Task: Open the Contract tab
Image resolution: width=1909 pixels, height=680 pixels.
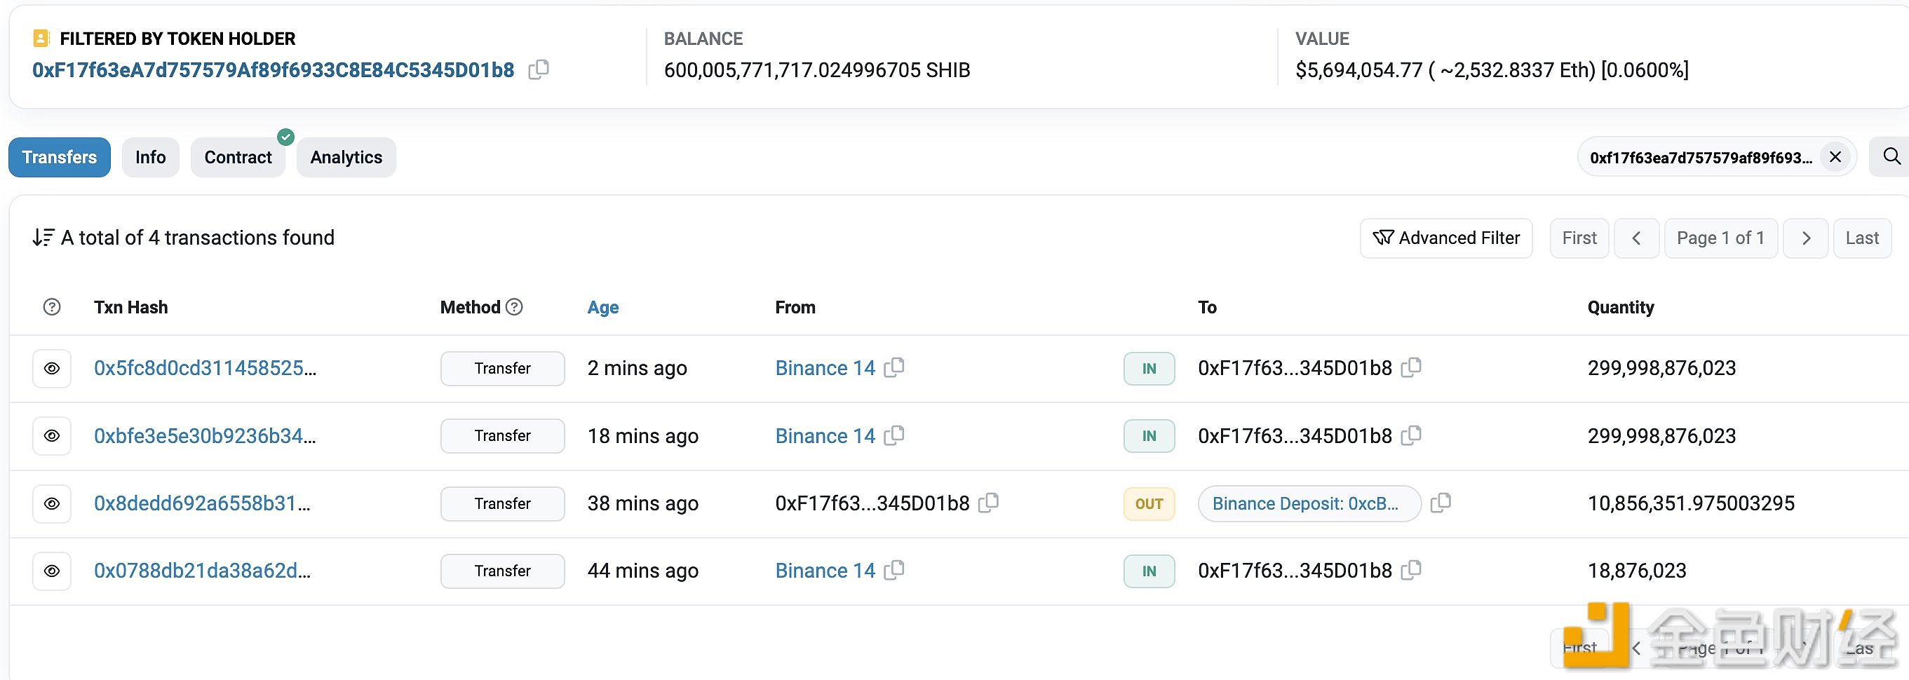Action: pyautogui.click(x=238, y=157)
